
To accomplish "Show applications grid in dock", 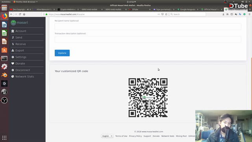I will [4, 138].
